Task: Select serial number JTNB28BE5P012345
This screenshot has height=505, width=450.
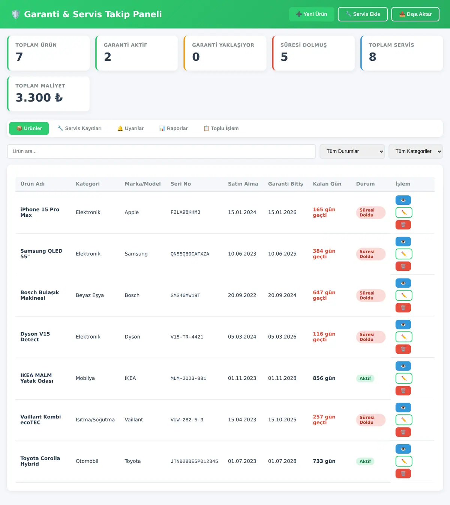Action: pyautogui.click(x=194, y=462)
